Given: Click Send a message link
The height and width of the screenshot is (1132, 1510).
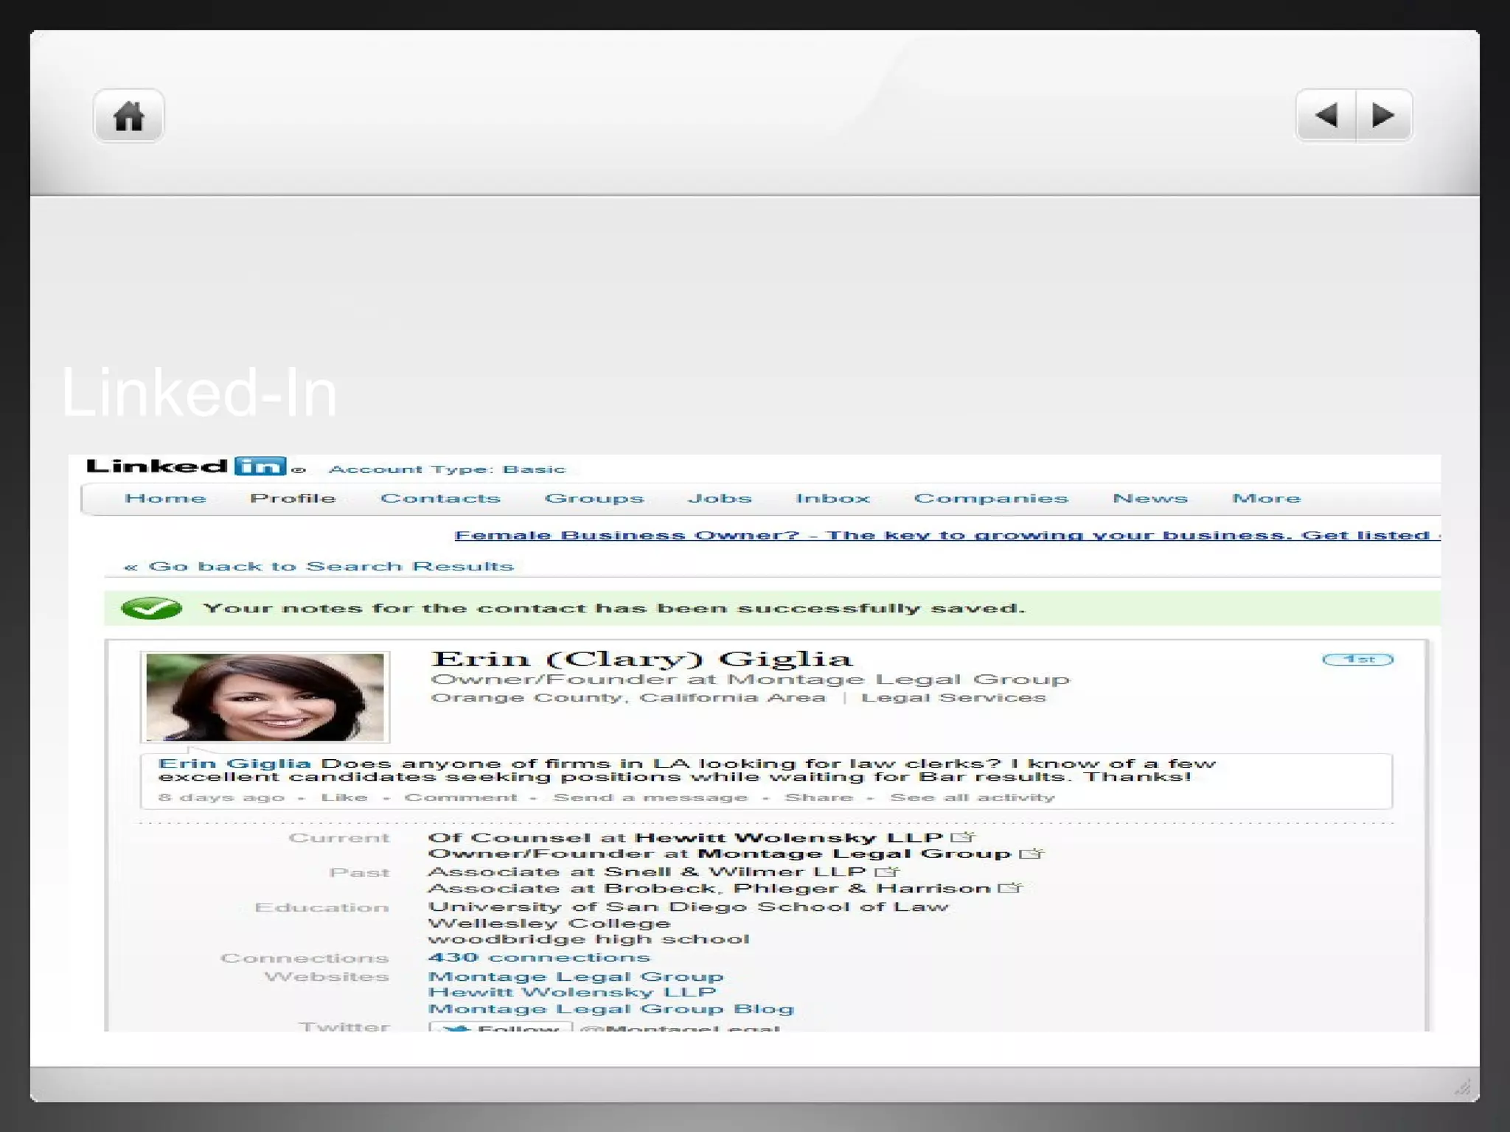Looking at the screenshot, I should pos(650,797).
